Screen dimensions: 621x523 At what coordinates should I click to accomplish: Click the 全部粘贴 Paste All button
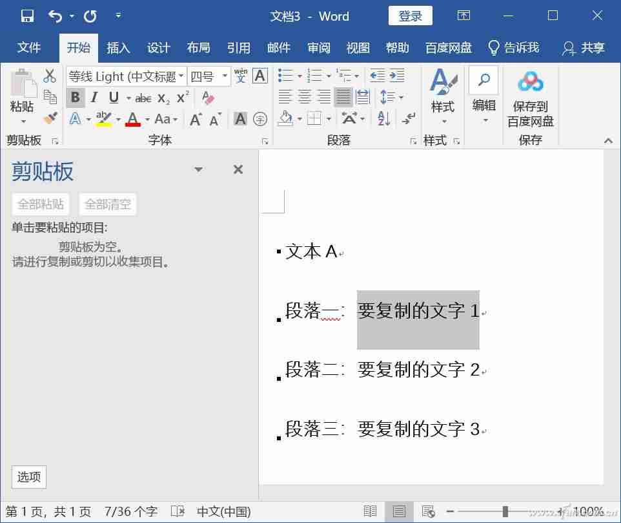tap(41, 204)
